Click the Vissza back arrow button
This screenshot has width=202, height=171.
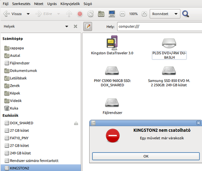click(12, 14)
